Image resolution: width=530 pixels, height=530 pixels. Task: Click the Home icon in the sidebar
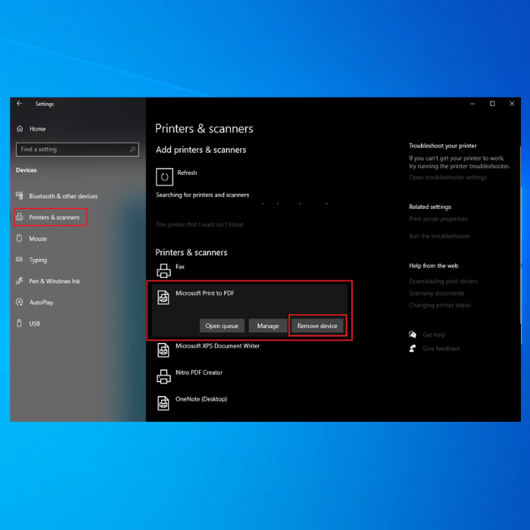(x=20, y=129)
